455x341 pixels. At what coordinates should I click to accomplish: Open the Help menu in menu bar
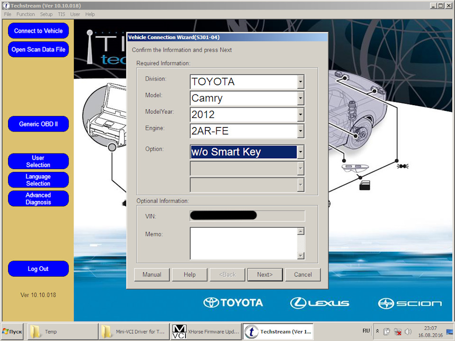coord(90,14)
